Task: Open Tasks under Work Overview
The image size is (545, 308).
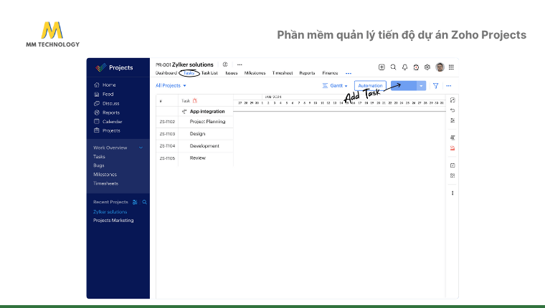Action: pos(99,157)
